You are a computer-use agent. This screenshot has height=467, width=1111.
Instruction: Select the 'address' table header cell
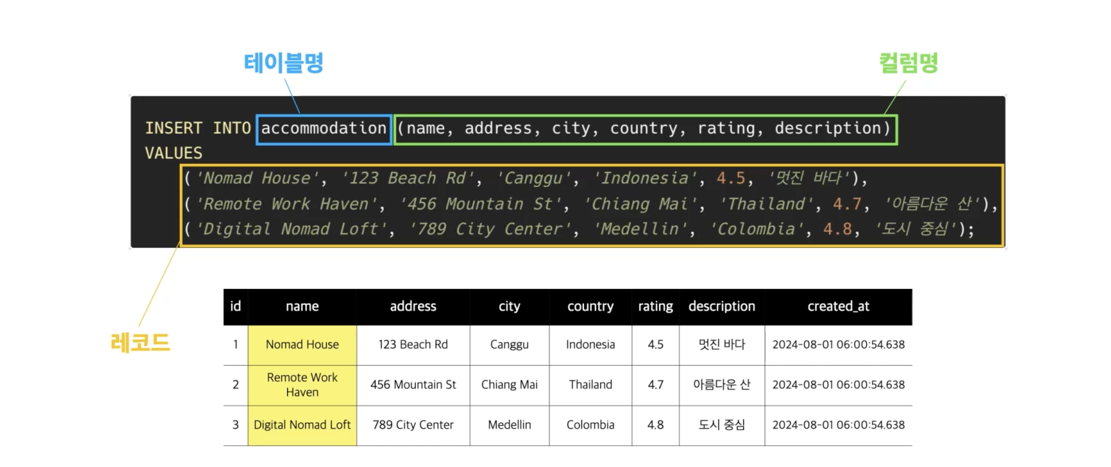413,306
